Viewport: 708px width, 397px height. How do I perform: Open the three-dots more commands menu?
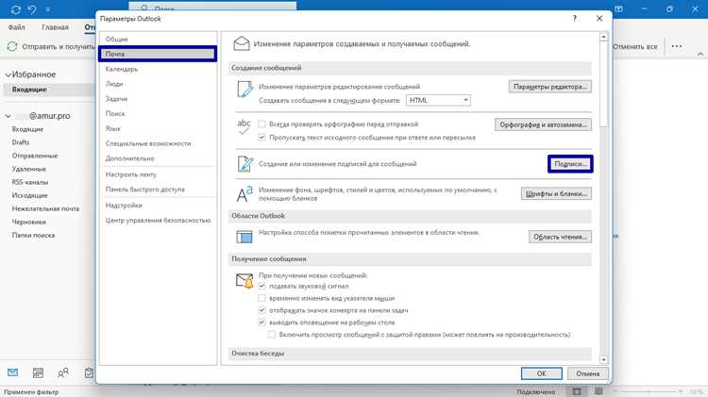(677, 46)
